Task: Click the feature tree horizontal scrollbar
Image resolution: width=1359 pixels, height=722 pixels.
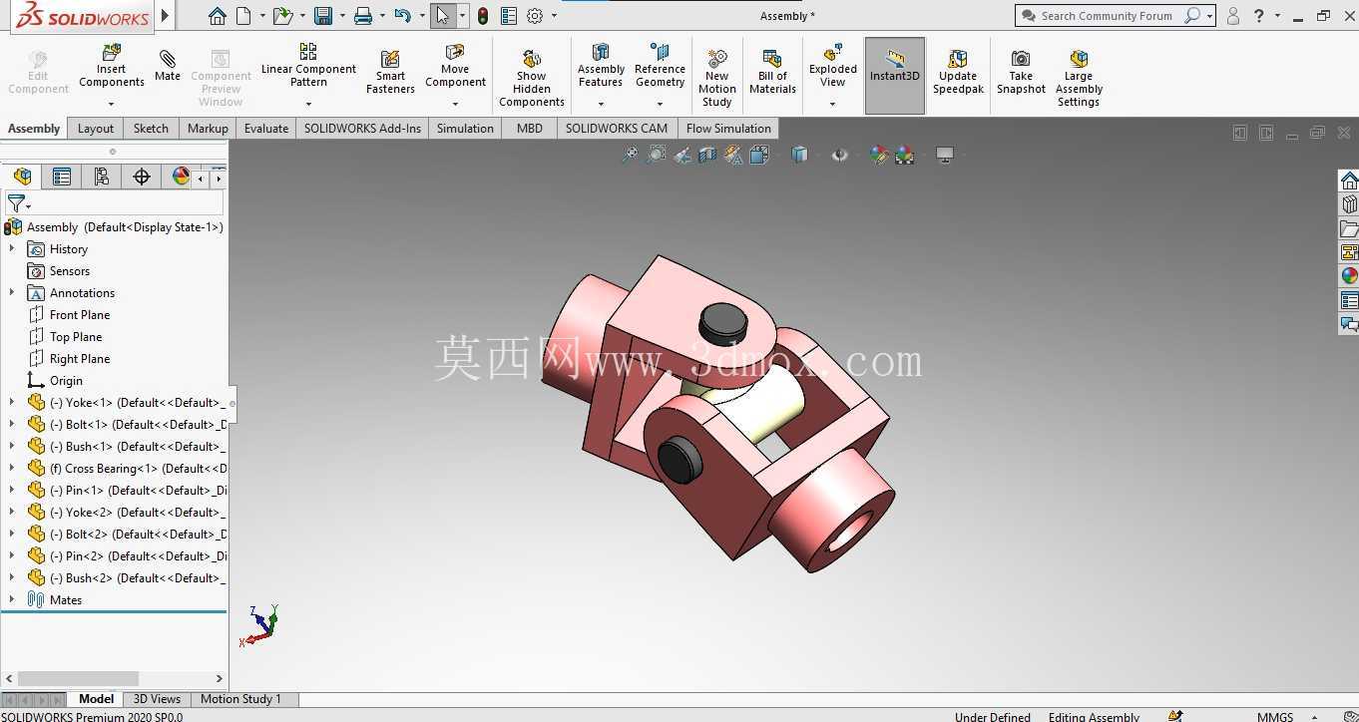Action: coord(78,678)
